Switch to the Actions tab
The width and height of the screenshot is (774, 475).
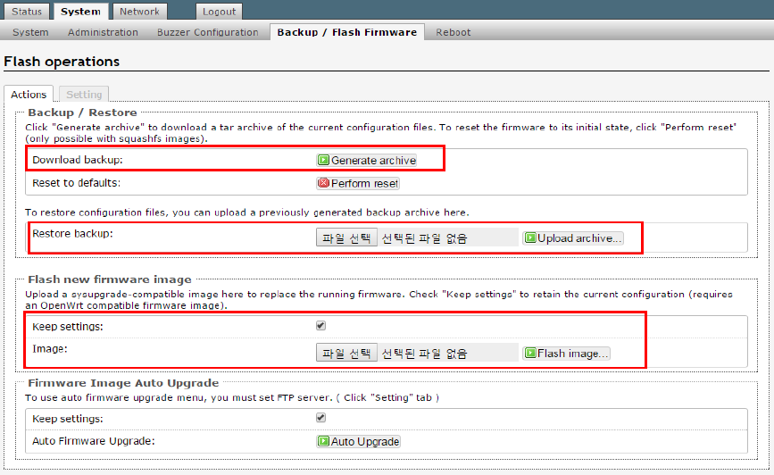(x=29, y=95)
